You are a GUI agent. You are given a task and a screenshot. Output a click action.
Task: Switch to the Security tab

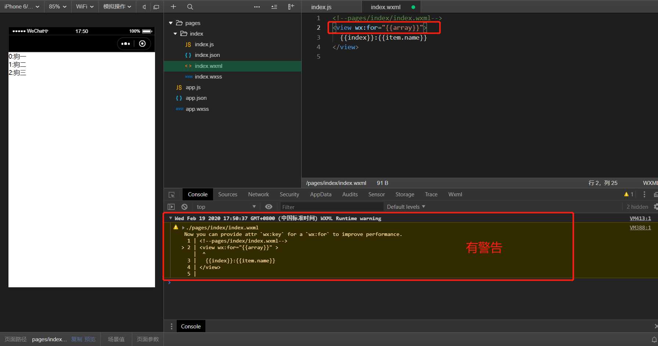click(x=289, y=194)
